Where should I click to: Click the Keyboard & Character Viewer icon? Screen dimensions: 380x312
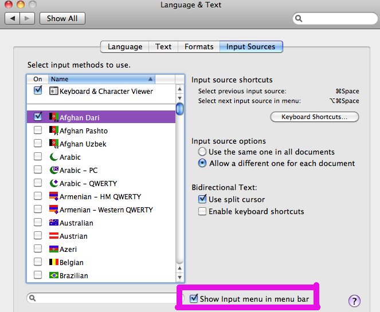pyautogui.click(x=53, y=91)
